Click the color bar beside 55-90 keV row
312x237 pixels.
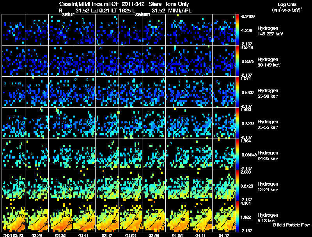237,92
